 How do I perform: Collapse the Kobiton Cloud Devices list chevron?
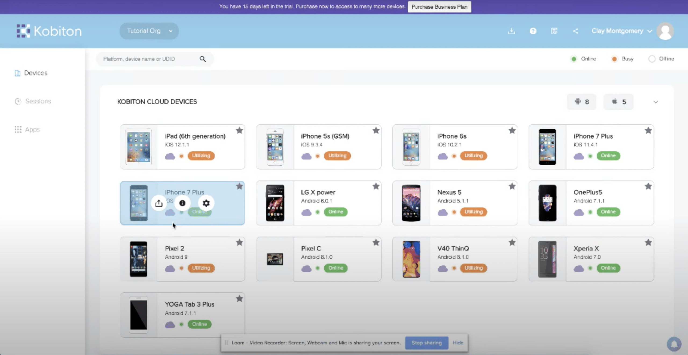click(656, 102)
